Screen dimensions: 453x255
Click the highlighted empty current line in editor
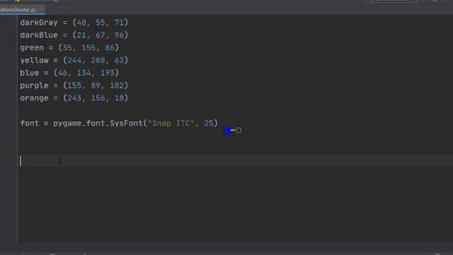point(235,161)
